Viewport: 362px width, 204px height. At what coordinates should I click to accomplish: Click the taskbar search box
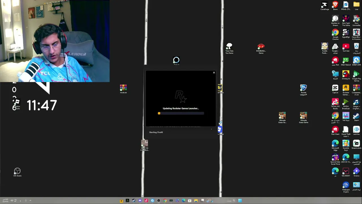[x=231, y=201]
